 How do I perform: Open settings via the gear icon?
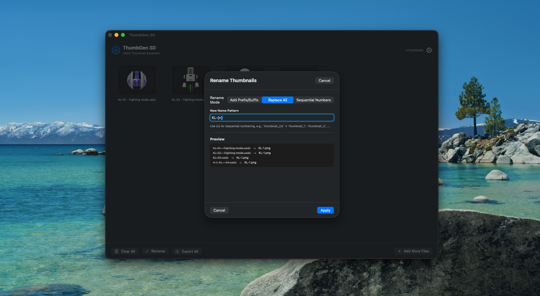point(429,50)
